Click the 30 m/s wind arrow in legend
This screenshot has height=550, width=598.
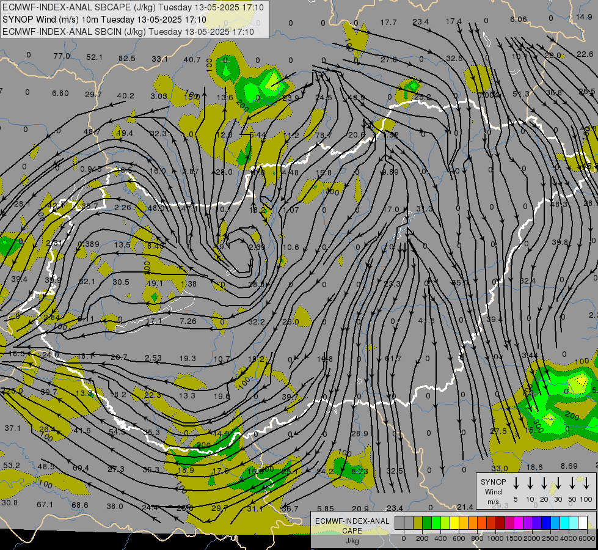click(558, 483)
